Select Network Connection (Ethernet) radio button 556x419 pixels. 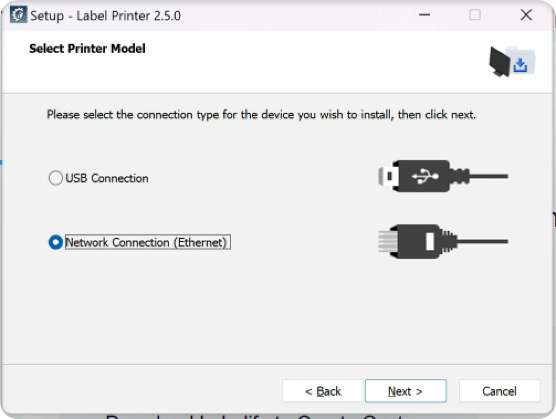click(x=55, y=242)
